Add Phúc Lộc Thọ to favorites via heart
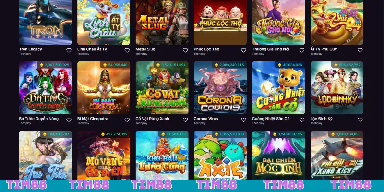Viewport: 384px width, 192px height. tap(243, 50)
